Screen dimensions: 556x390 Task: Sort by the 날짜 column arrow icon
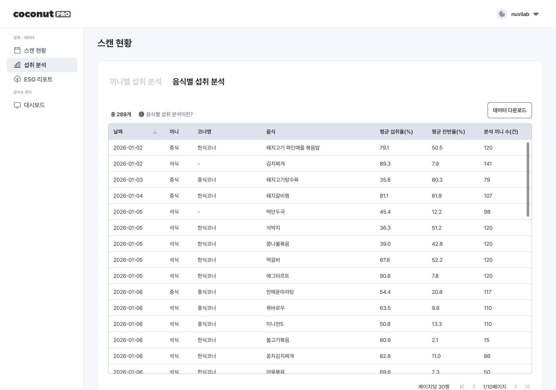(155, 132)
